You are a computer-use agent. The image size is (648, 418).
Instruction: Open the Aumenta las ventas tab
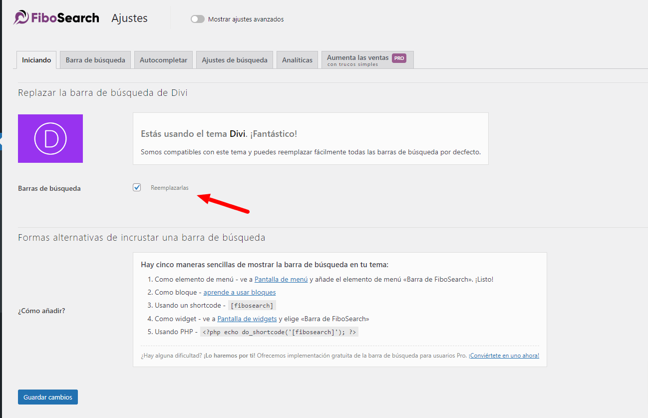click(367, 60)
